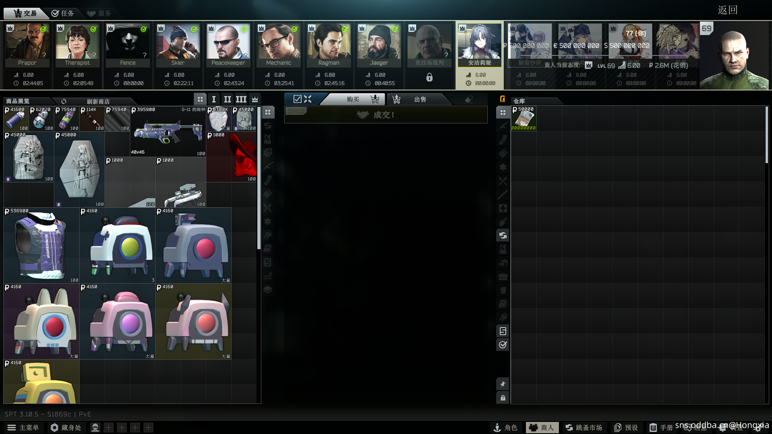
Task: Filter stash by briefcase containers icon
Action: tap(503, 276)
